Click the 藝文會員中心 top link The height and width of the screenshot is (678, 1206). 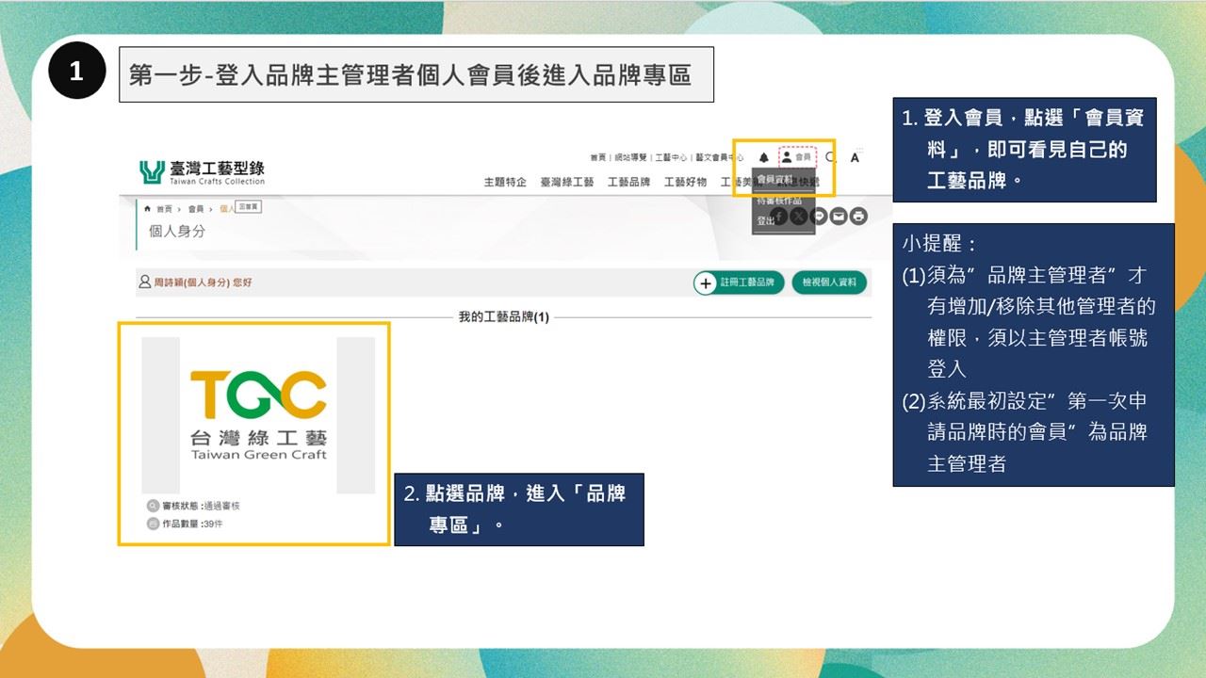[719, 157]
